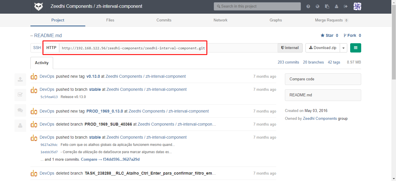Screen dimensions: 396x181
Task: Open header breadcrumb Zeedhi Components / zh-interval-component
Action: tap(96, 6)
